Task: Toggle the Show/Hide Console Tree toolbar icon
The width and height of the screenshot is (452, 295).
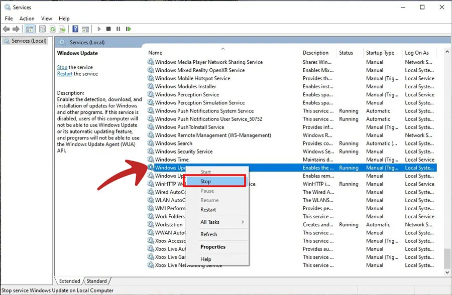Action: pyautogui.click(x=30, y=29)
